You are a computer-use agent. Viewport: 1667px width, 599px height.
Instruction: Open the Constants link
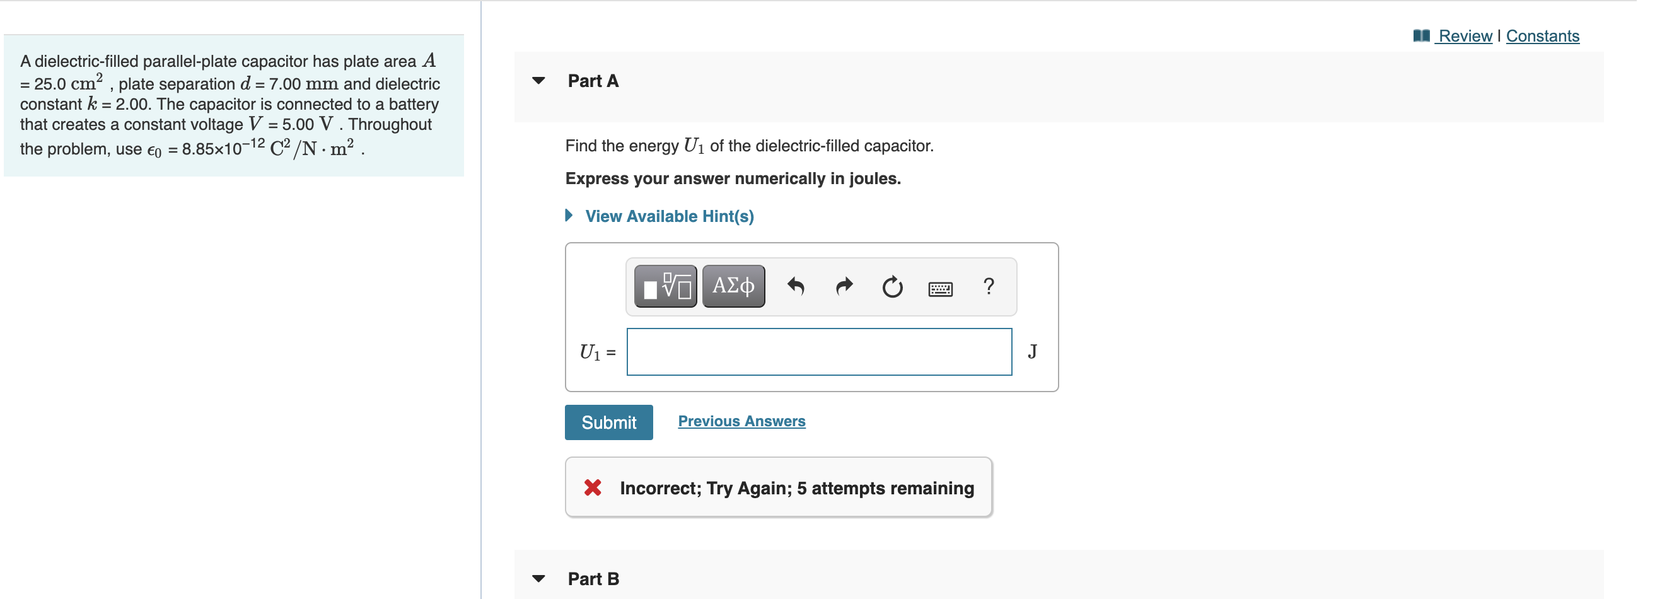1542,36
